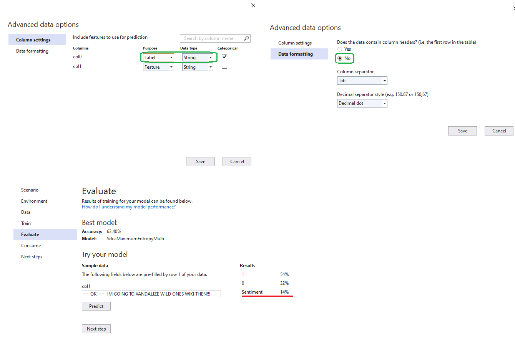The height and width of the screenshot is (347, 515).
Task: Open the model performance help link
Action: coord(128,207)
